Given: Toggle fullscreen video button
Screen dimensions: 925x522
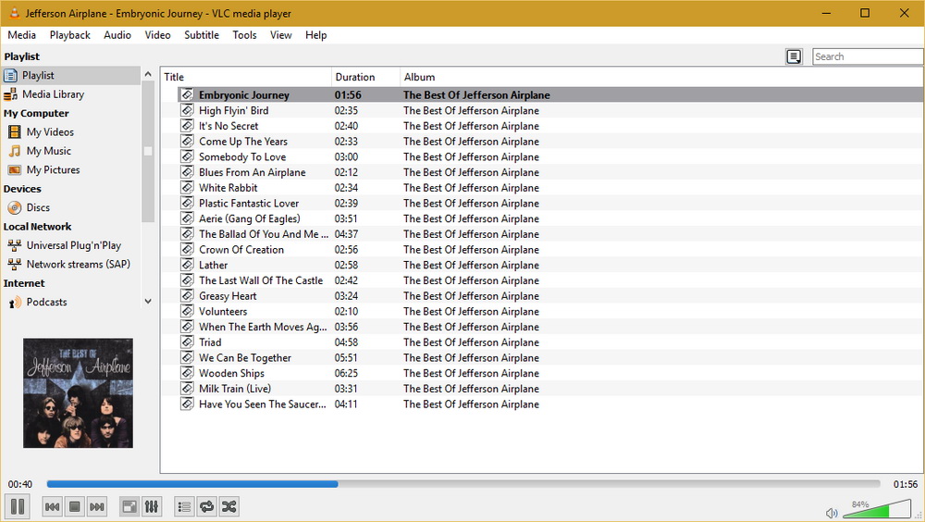Looking at the screenshot, I should 129,506.
